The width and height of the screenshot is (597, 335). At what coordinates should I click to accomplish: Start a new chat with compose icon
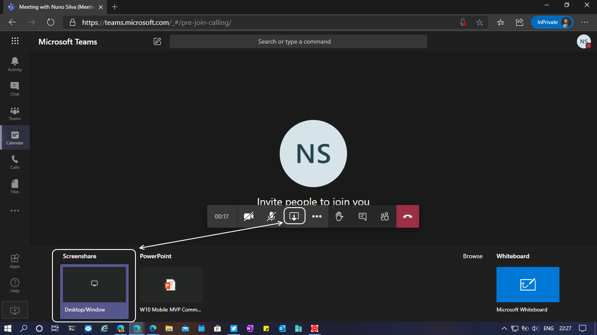(x=157, y=41)
